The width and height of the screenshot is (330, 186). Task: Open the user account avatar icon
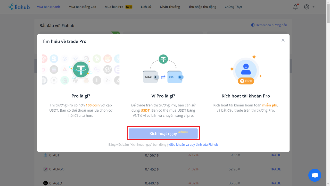click(x=307, y=7)
